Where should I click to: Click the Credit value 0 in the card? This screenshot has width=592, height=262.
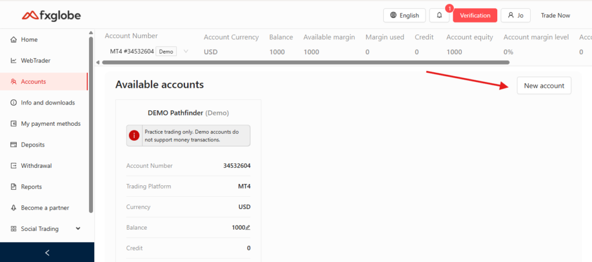(x=249, y=248)
